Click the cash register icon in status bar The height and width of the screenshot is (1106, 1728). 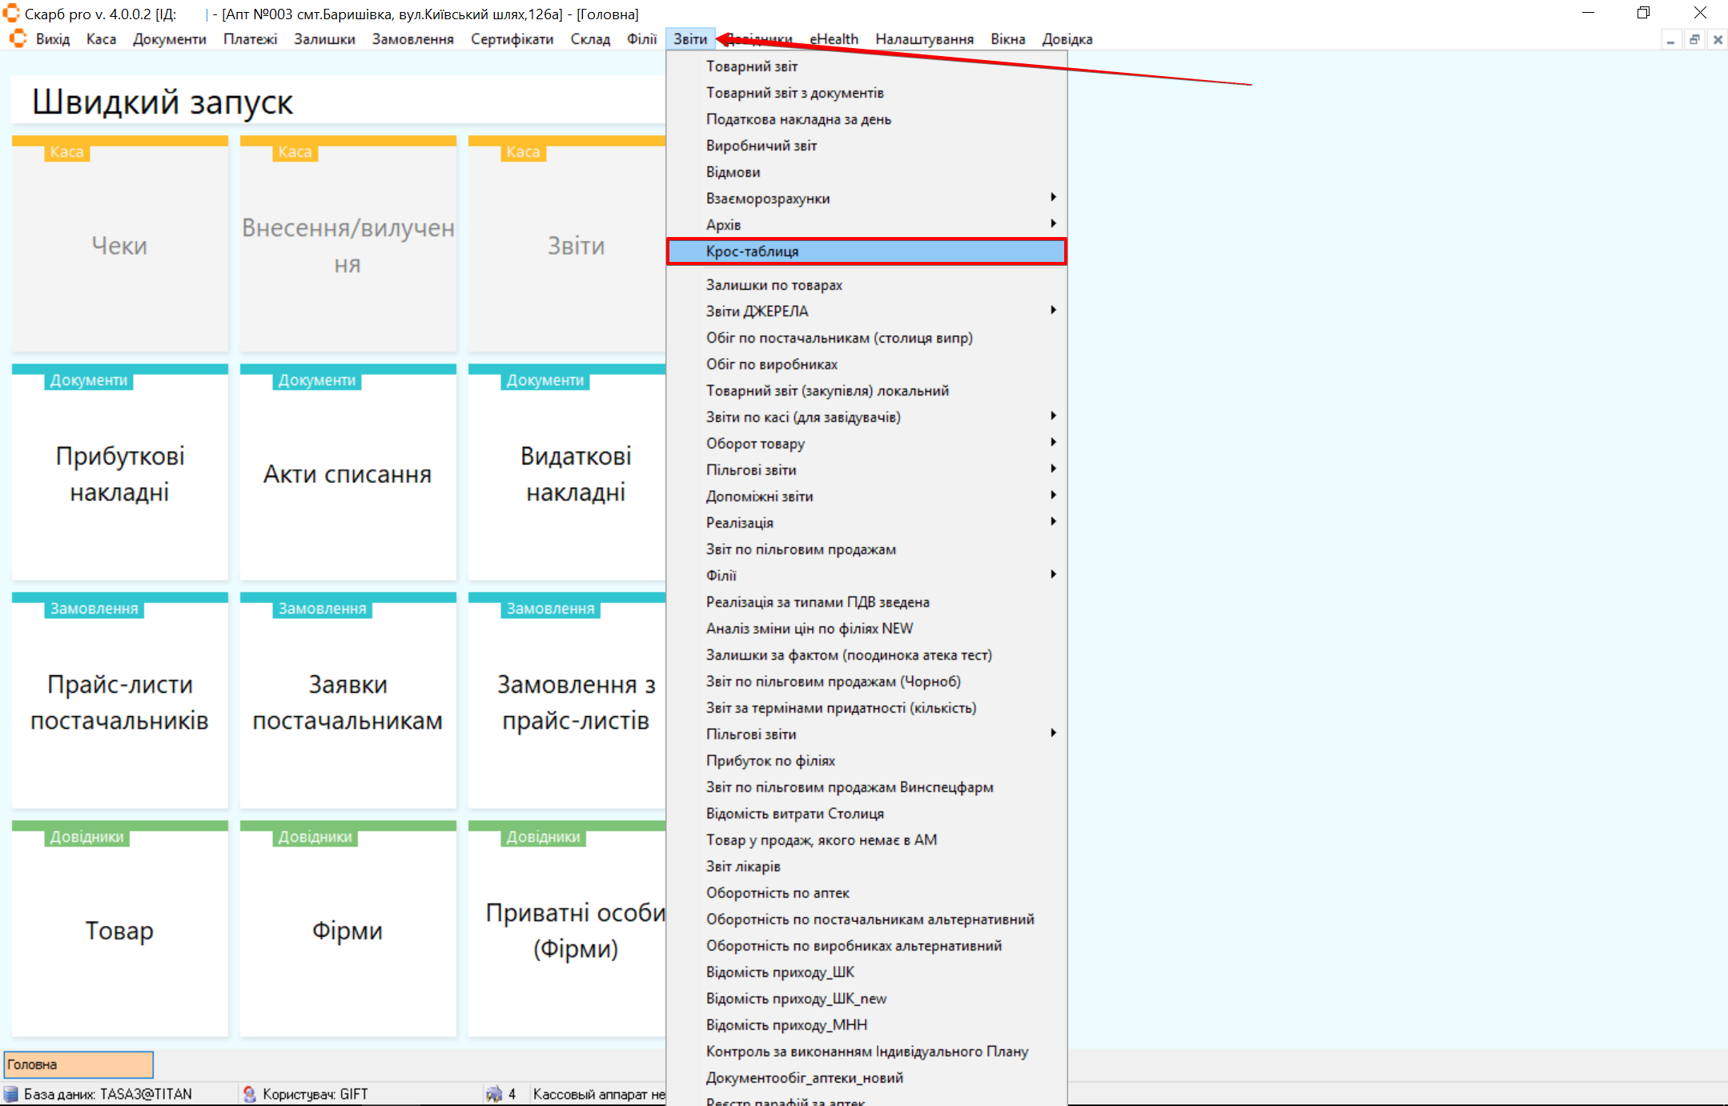coord(494,1094)
